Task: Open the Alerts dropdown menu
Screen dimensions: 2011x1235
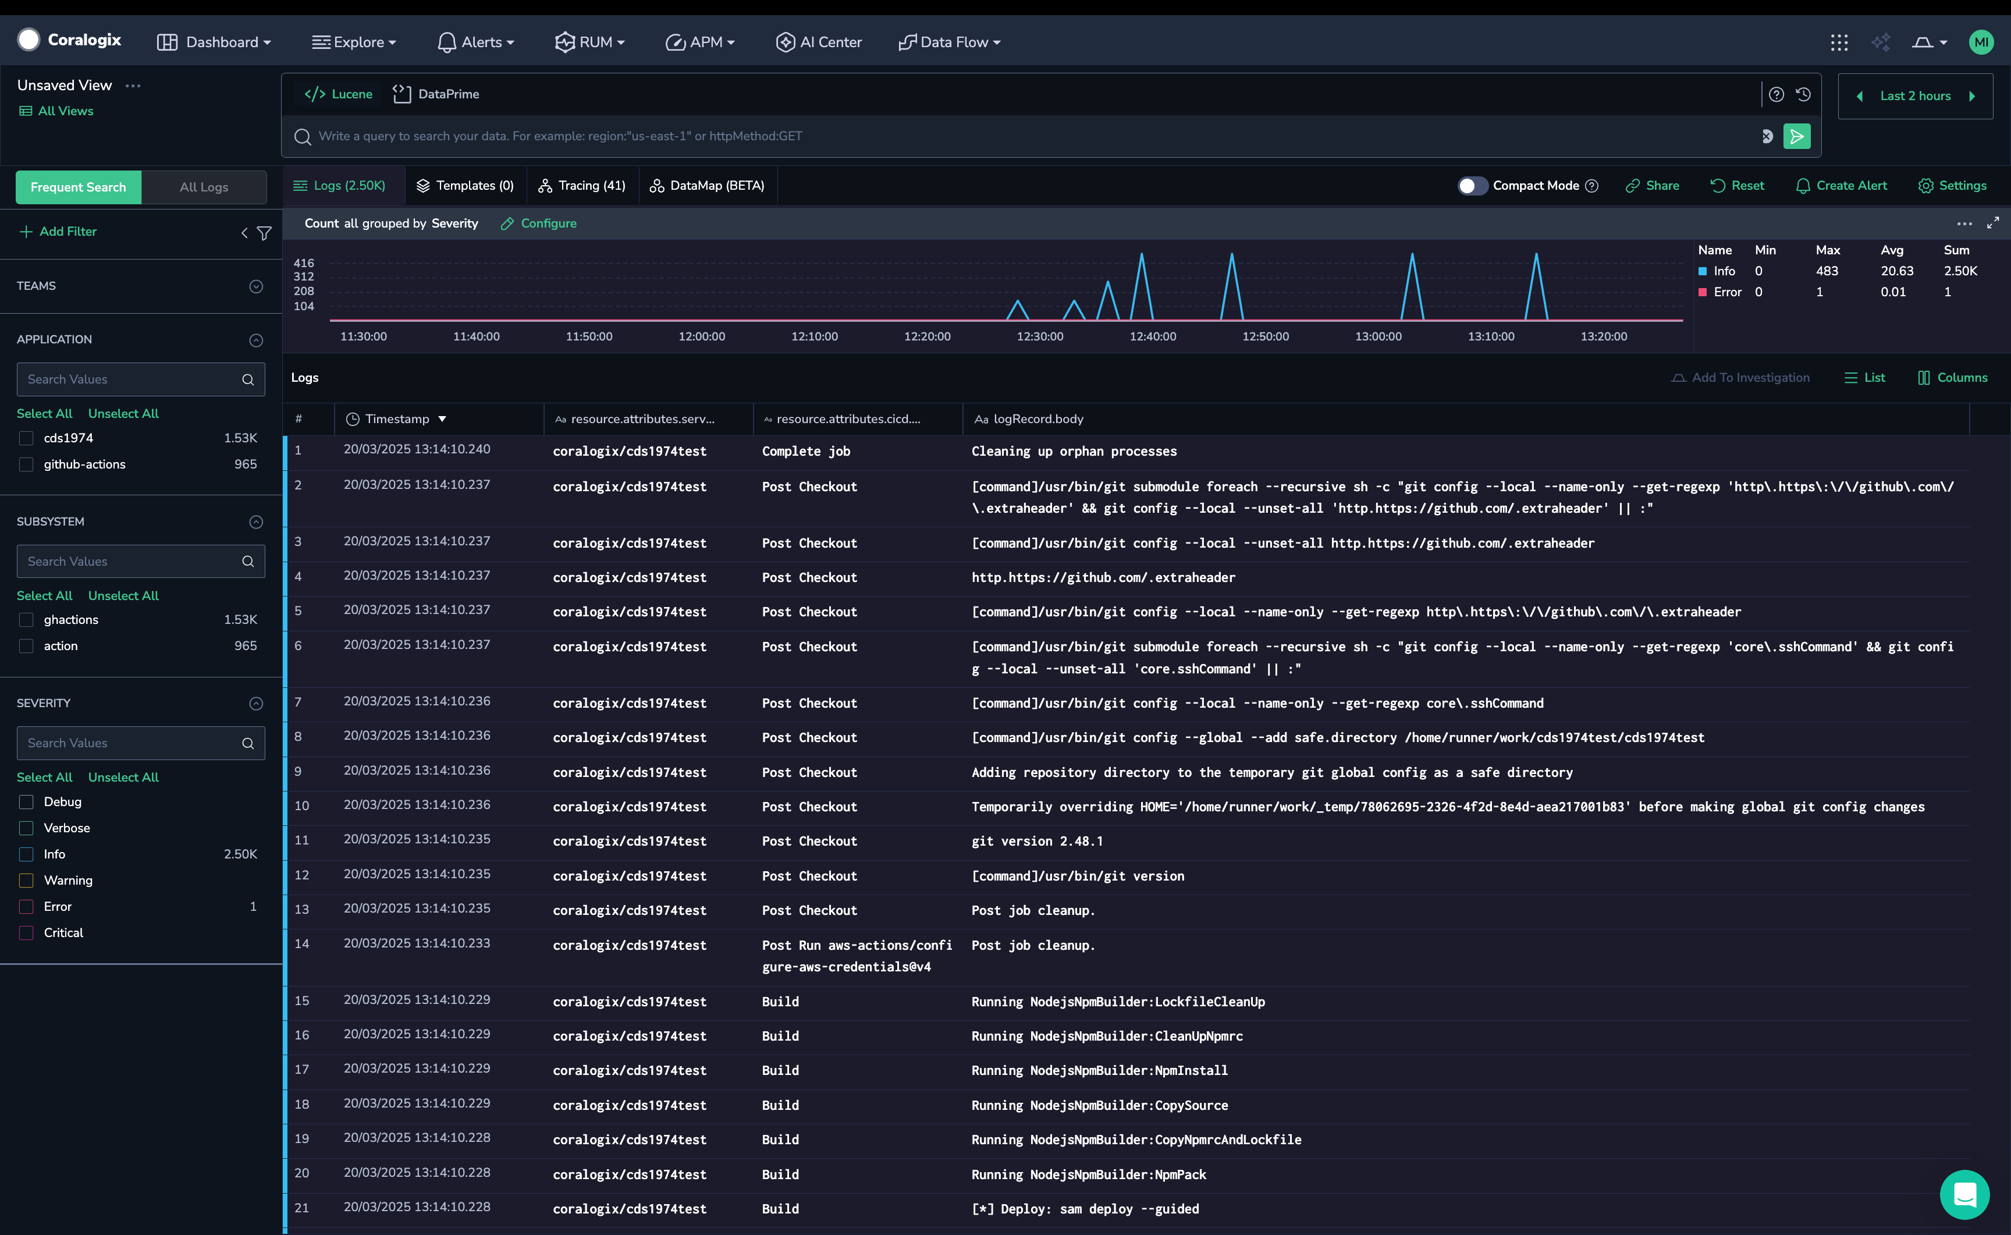Action: (x=476, y=42)
